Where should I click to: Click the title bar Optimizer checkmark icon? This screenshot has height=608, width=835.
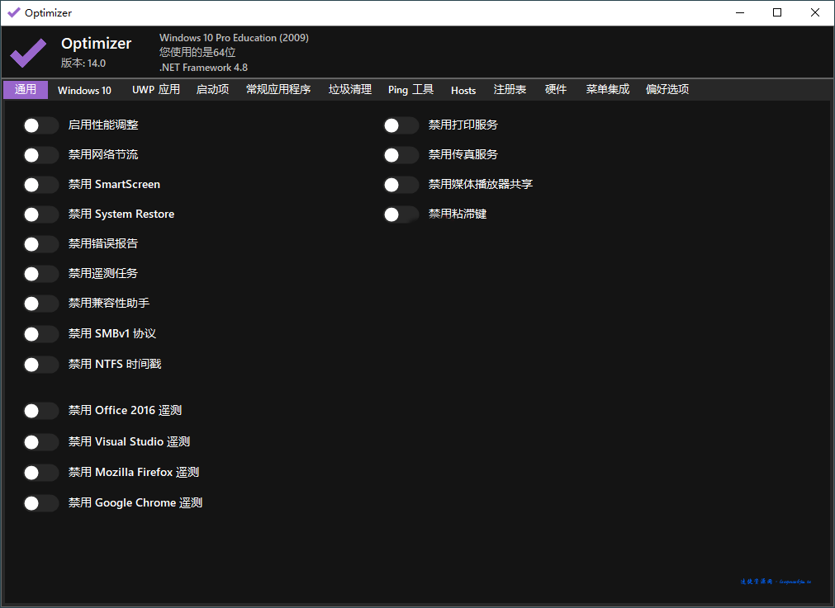[14, 12]
